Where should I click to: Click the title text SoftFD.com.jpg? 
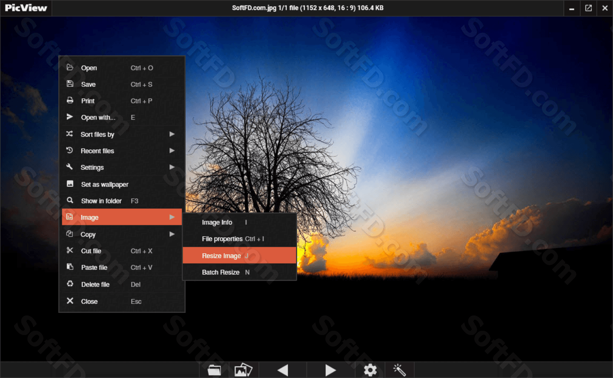pos(254,8)
